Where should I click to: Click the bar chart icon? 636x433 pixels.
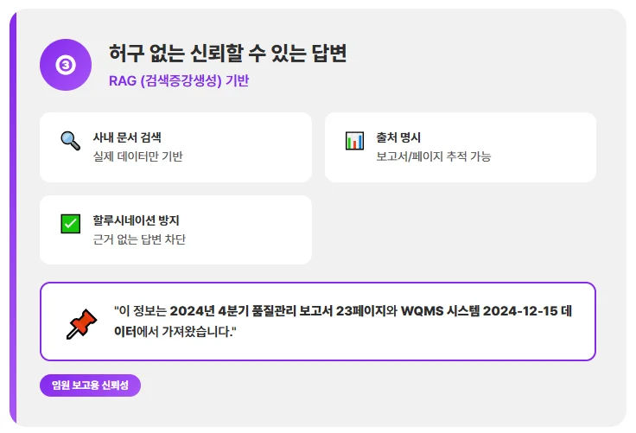[x=354, y=140]
